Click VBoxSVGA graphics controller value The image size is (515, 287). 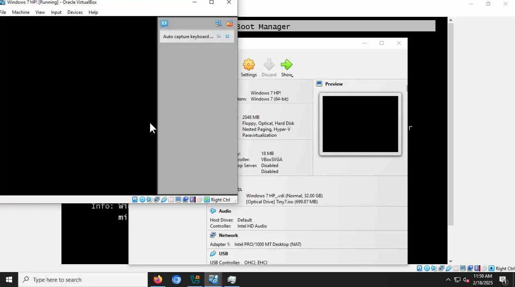click(272, 160)
